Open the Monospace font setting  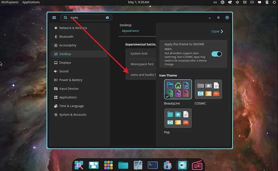[x=140, y=64]
